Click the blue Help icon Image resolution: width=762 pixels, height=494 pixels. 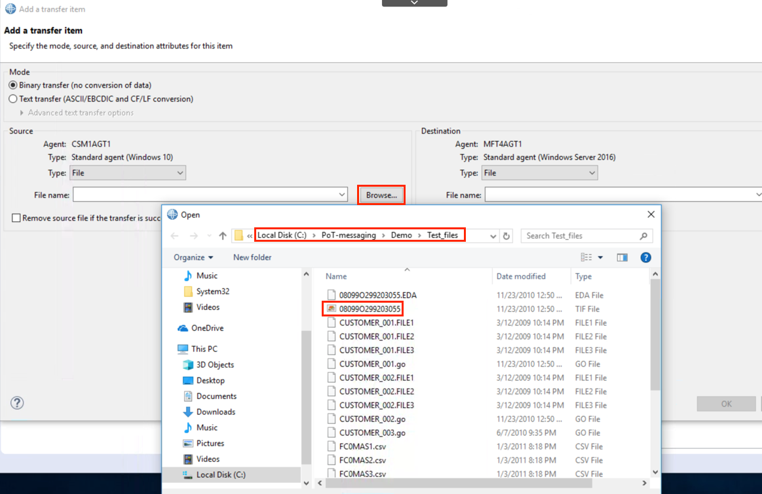click(645, 257)
